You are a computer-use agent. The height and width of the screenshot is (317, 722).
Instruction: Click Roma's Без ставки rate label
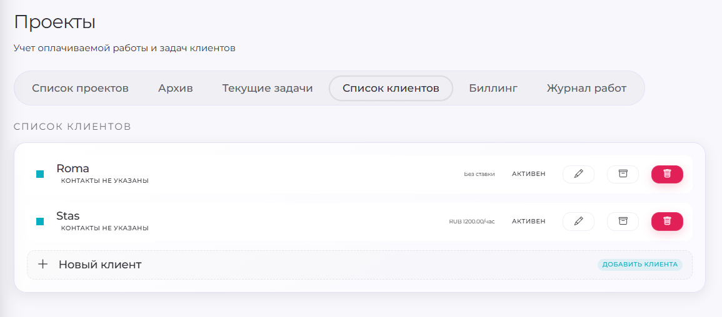pos(479,174)
